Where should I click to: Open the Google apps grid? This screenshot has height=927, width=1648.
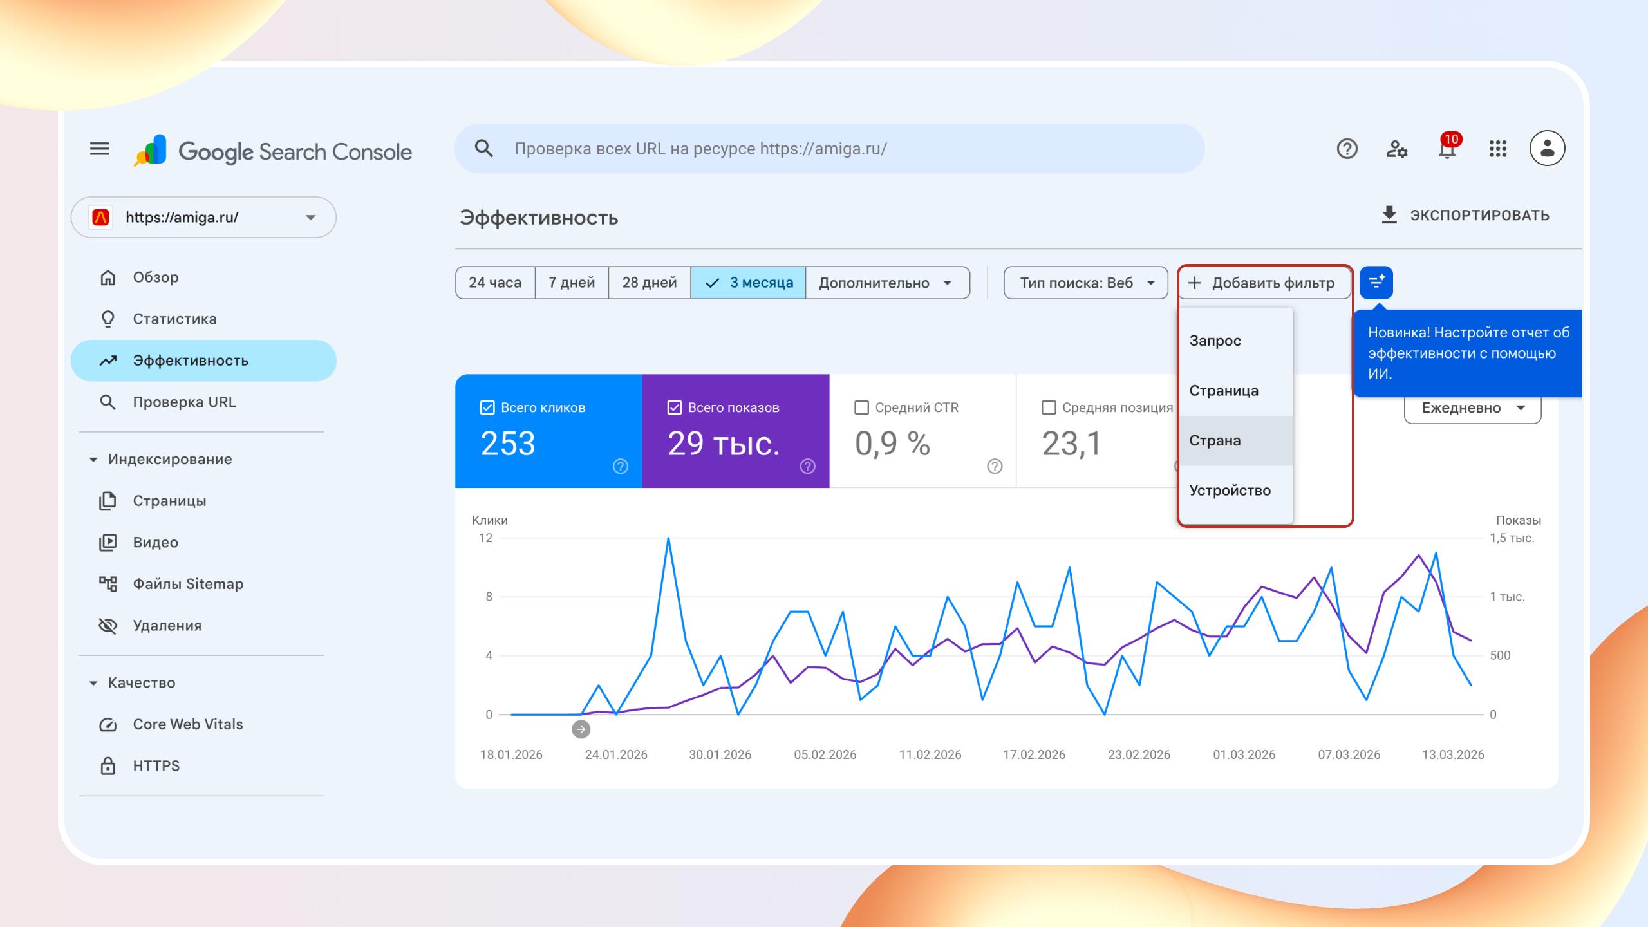[x=1497, y=149]
